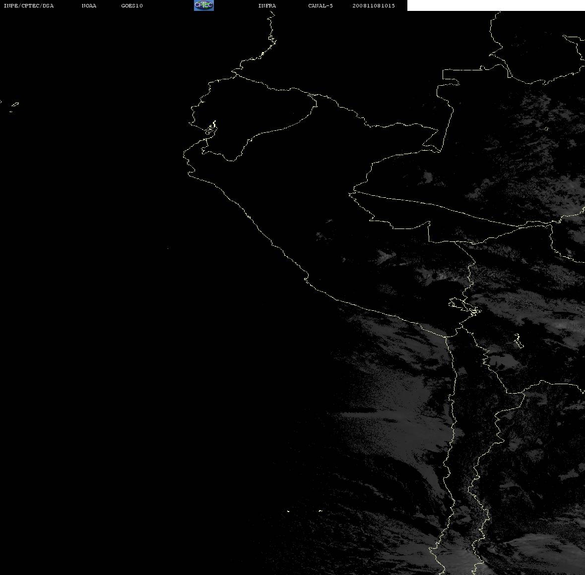Click the Lake Titicaca outline on map

(x=464, y=307)
